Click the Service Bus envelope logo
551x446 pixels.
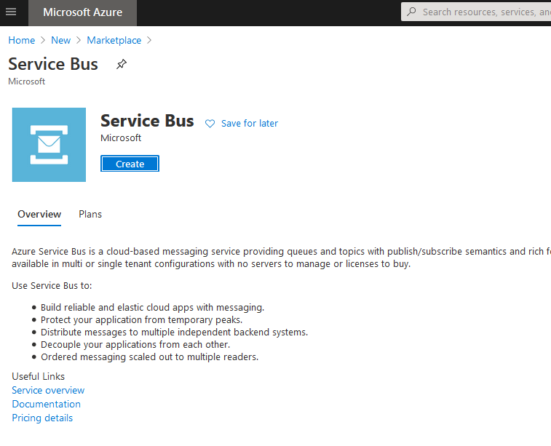49,145
